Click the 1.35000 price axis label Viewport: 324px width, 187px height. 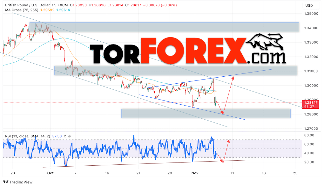(311, 14)
